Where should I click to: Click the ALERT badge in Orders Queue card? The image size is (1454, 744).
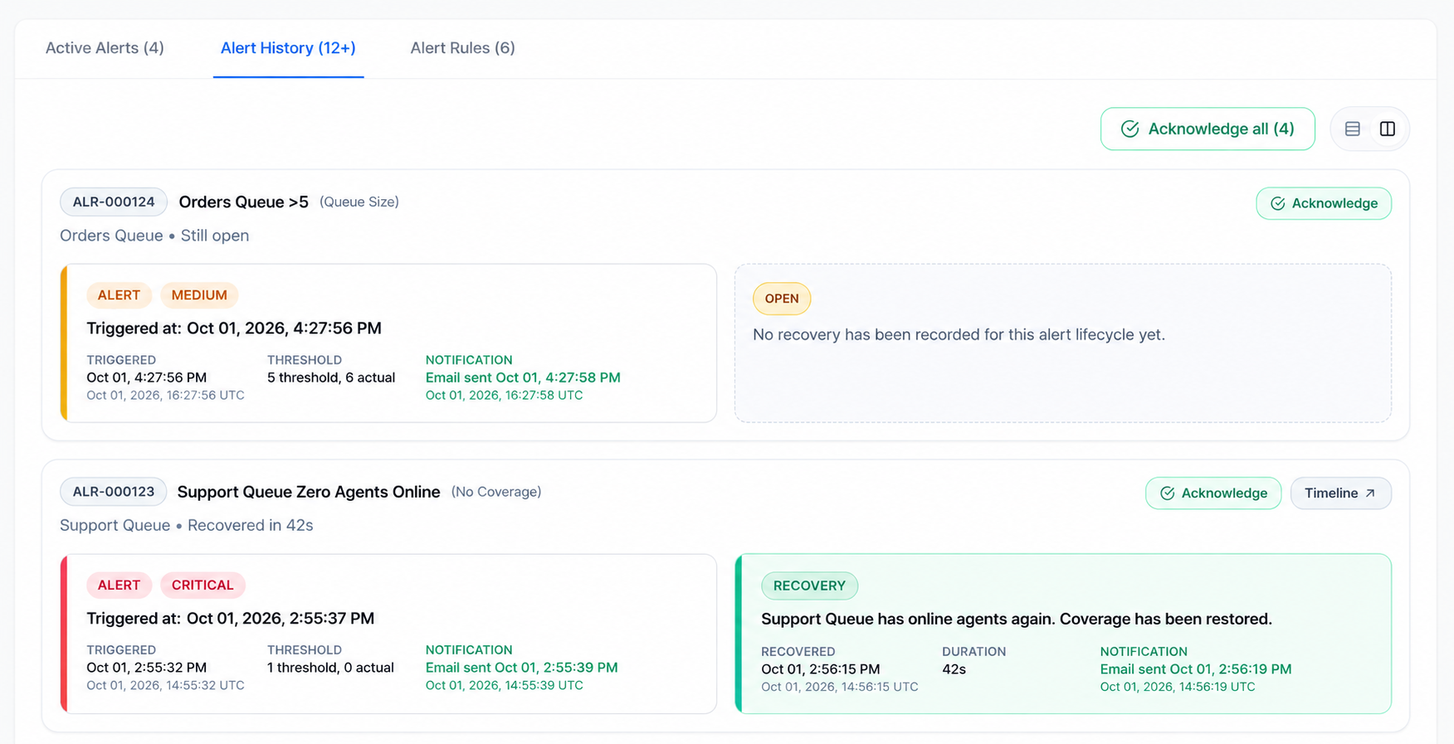pyautogui.click(x=119, y=295)
